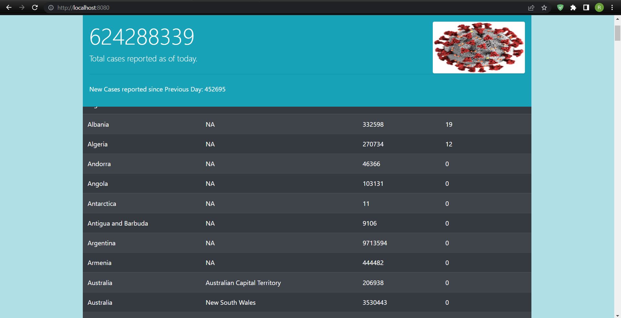This screenshot has width=621, height=318.
Task: Select the Antigua and Barbuda cell
Action: click(x=118, y=223)
